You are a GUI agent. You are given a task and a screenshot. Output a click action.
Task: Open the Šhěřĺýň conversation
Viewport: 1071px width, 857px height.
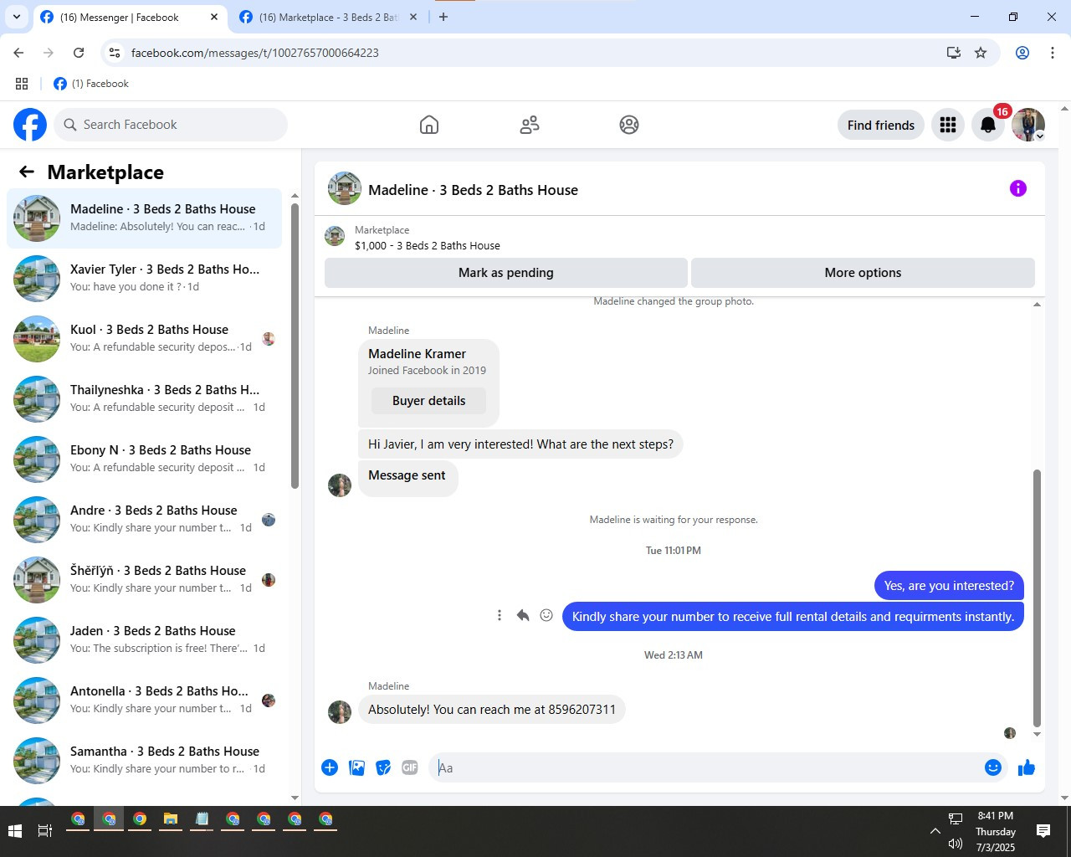[x=145, y=580]
